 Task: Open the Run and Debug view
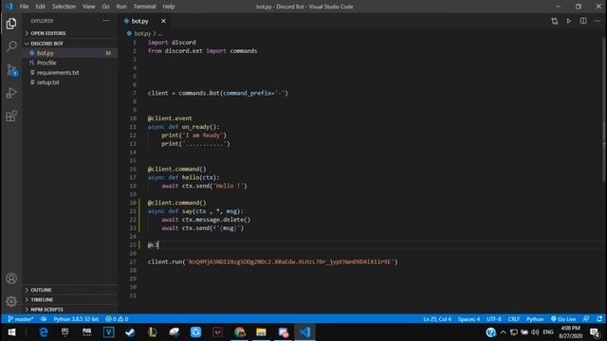[11, 93]
